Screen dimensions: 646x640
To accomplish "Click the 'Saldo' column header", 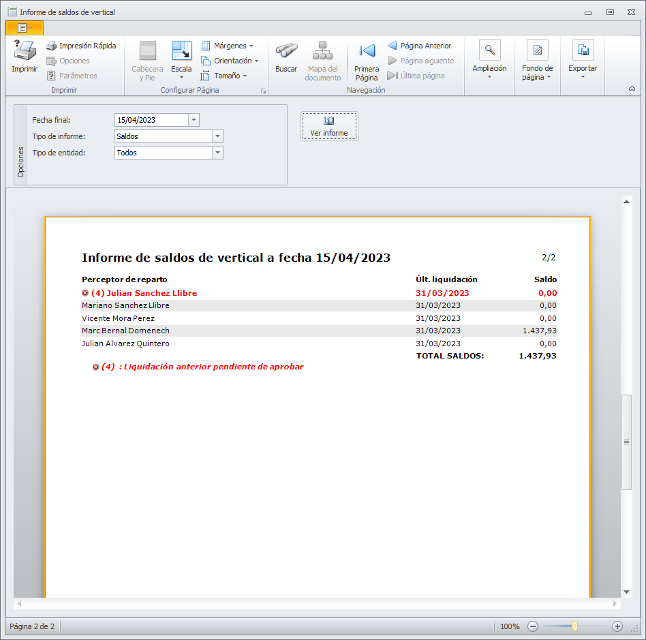I will (545, 279).
